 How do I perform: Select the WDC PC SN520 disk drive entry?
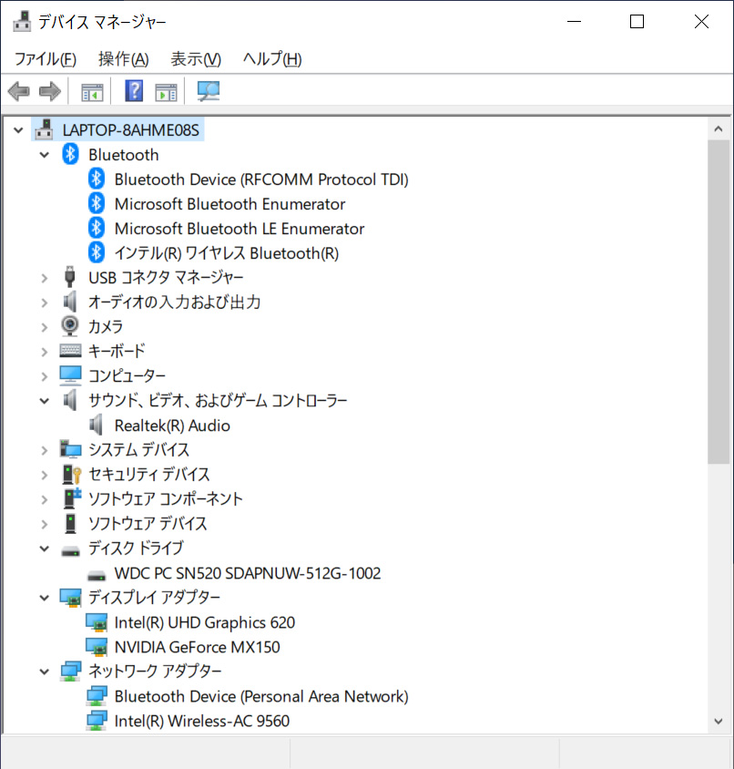tap(248, 573)
